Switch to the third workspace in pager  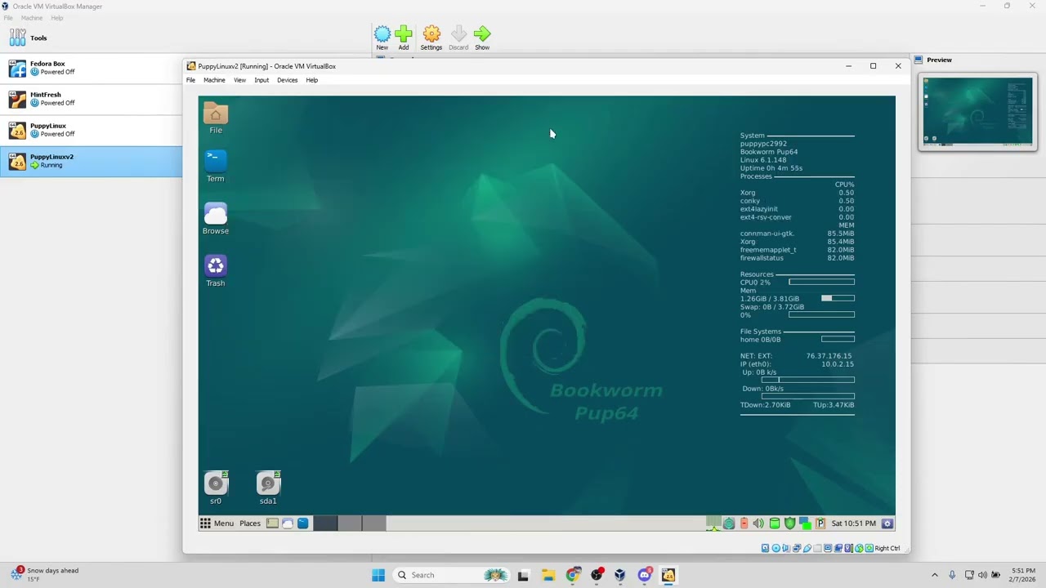[x=373, y=523]
